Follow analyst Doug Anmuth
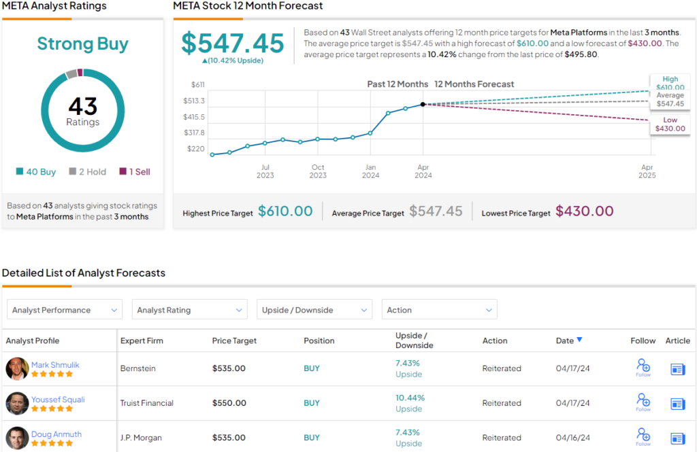 (x=643, y=437)
